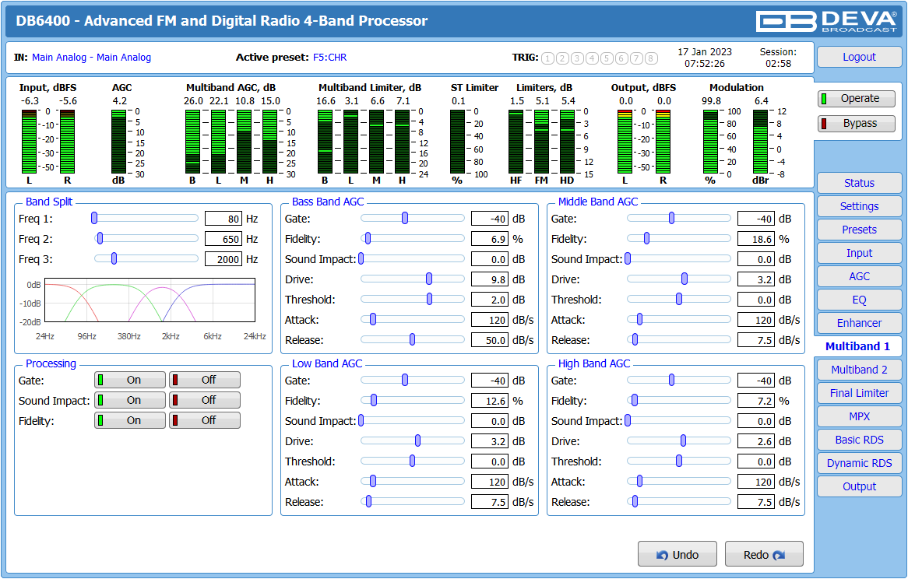
Task: Click trigger indicator 8
Action: pyautogui.click(x=651, y=58)
